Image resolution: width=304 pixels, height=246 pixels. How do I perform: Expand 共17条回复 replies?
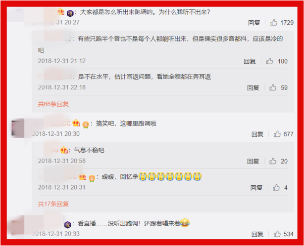pyautogui.click(x=53, y=204)
